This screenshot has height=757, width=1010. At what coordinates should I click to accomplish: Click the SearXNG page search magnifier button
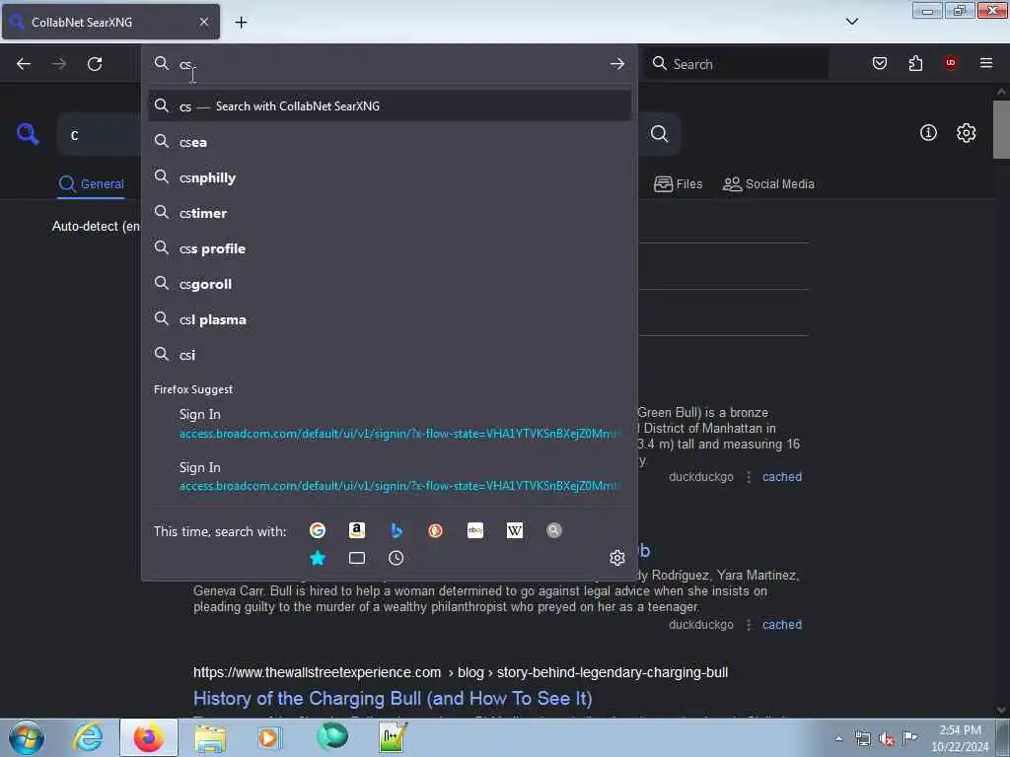pos(659,133)
